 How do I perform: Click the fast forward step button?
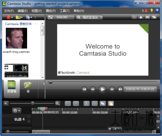point(112,89)
